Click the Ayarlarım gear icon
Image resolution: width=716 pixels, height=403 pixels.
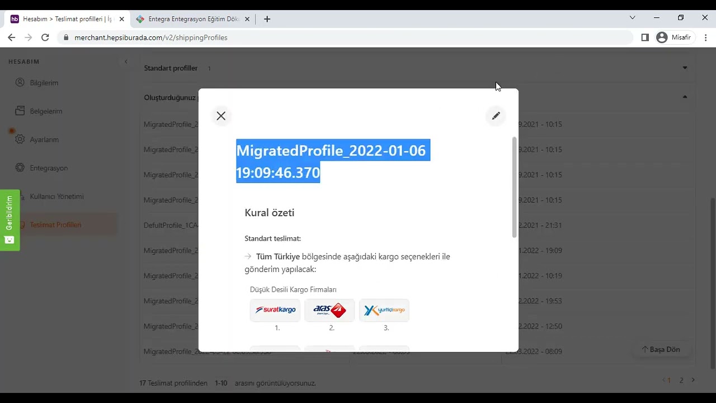pyautogui.click(x=20, y=139)
